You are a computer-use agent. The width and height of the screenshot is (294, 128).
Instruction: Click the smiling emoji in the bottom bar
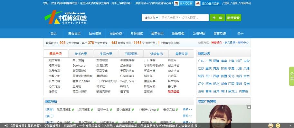point(278,125)
